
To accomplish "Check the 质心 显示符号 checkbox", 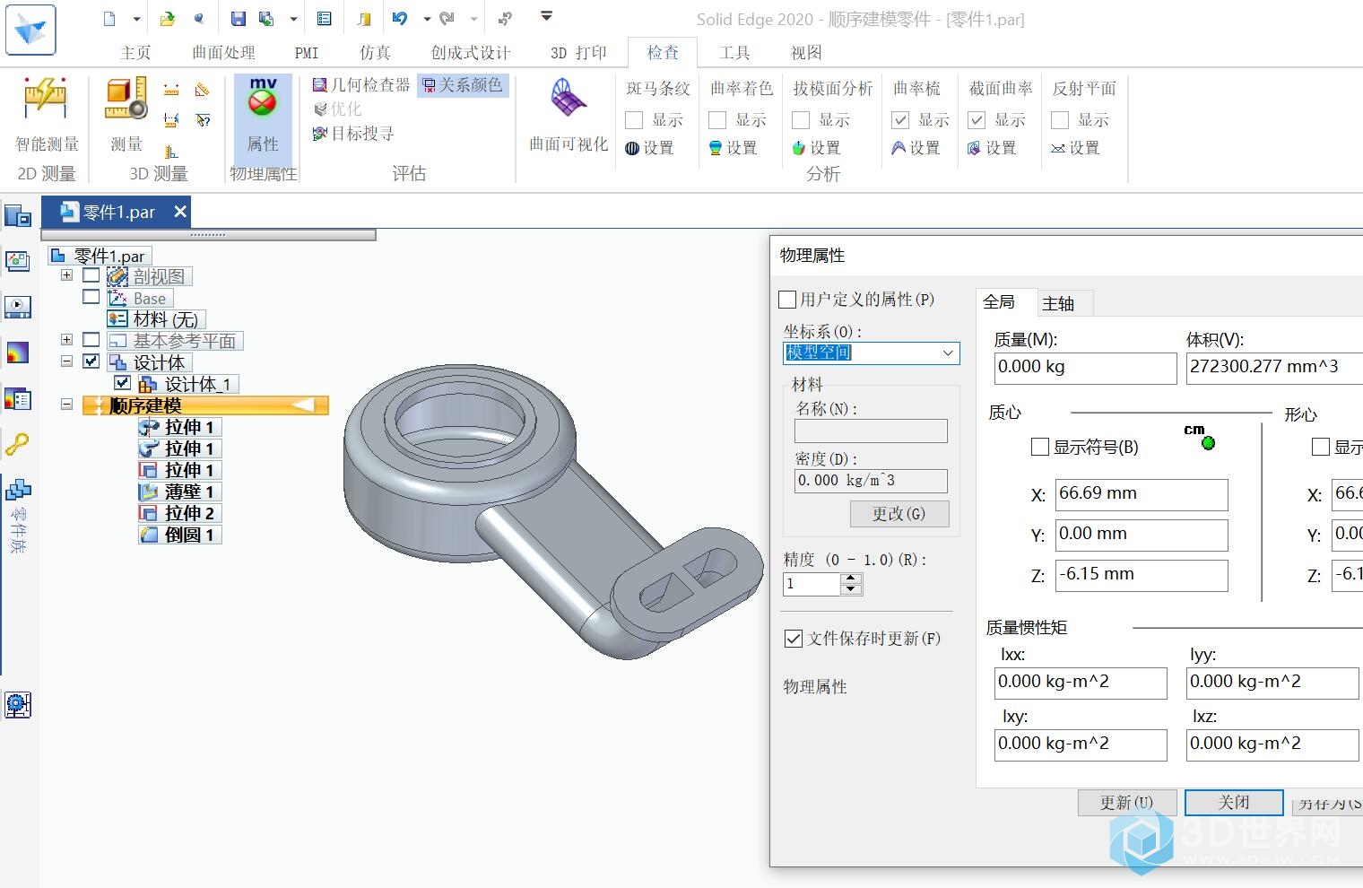I will 1040,447.
